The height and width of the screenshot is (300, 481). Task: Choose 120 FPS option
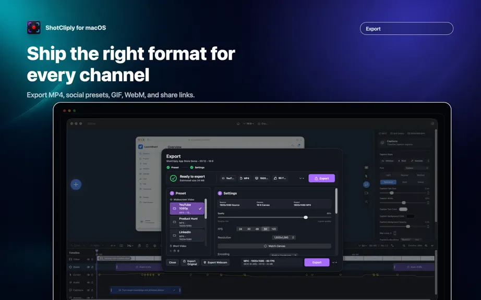274,229
